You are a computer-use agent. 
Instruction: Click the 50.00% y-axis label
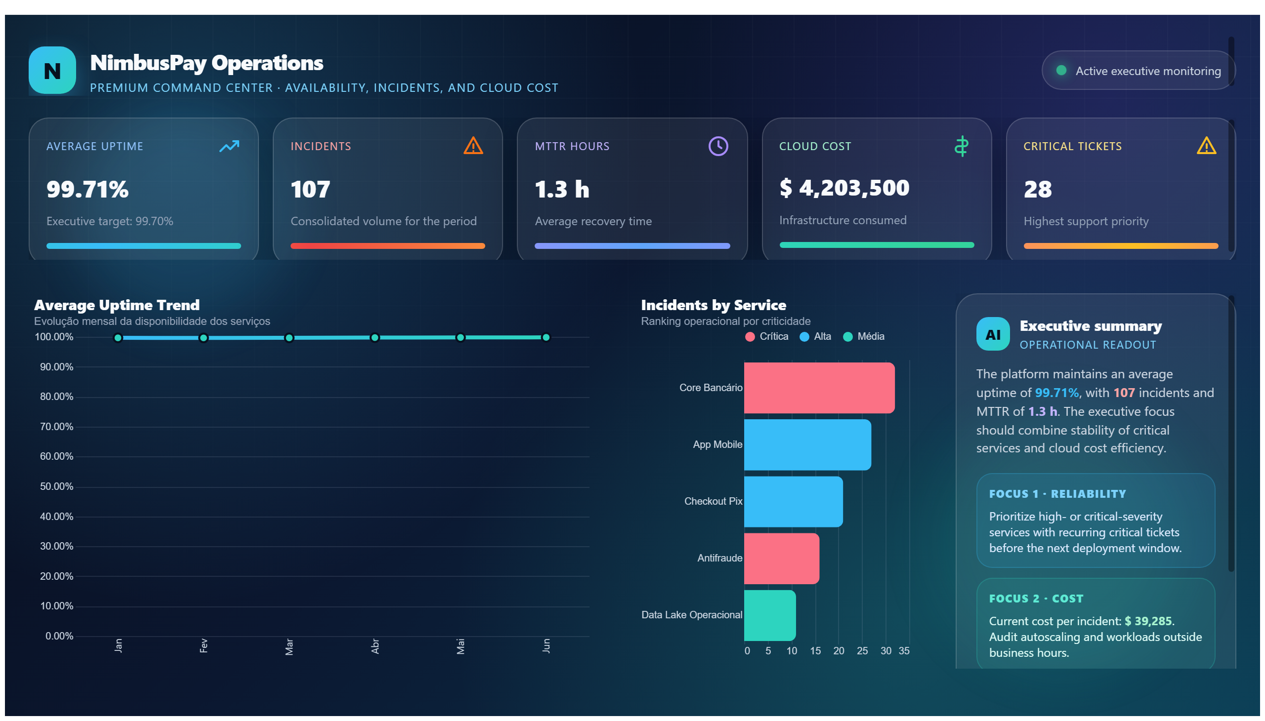coord(56,487)
